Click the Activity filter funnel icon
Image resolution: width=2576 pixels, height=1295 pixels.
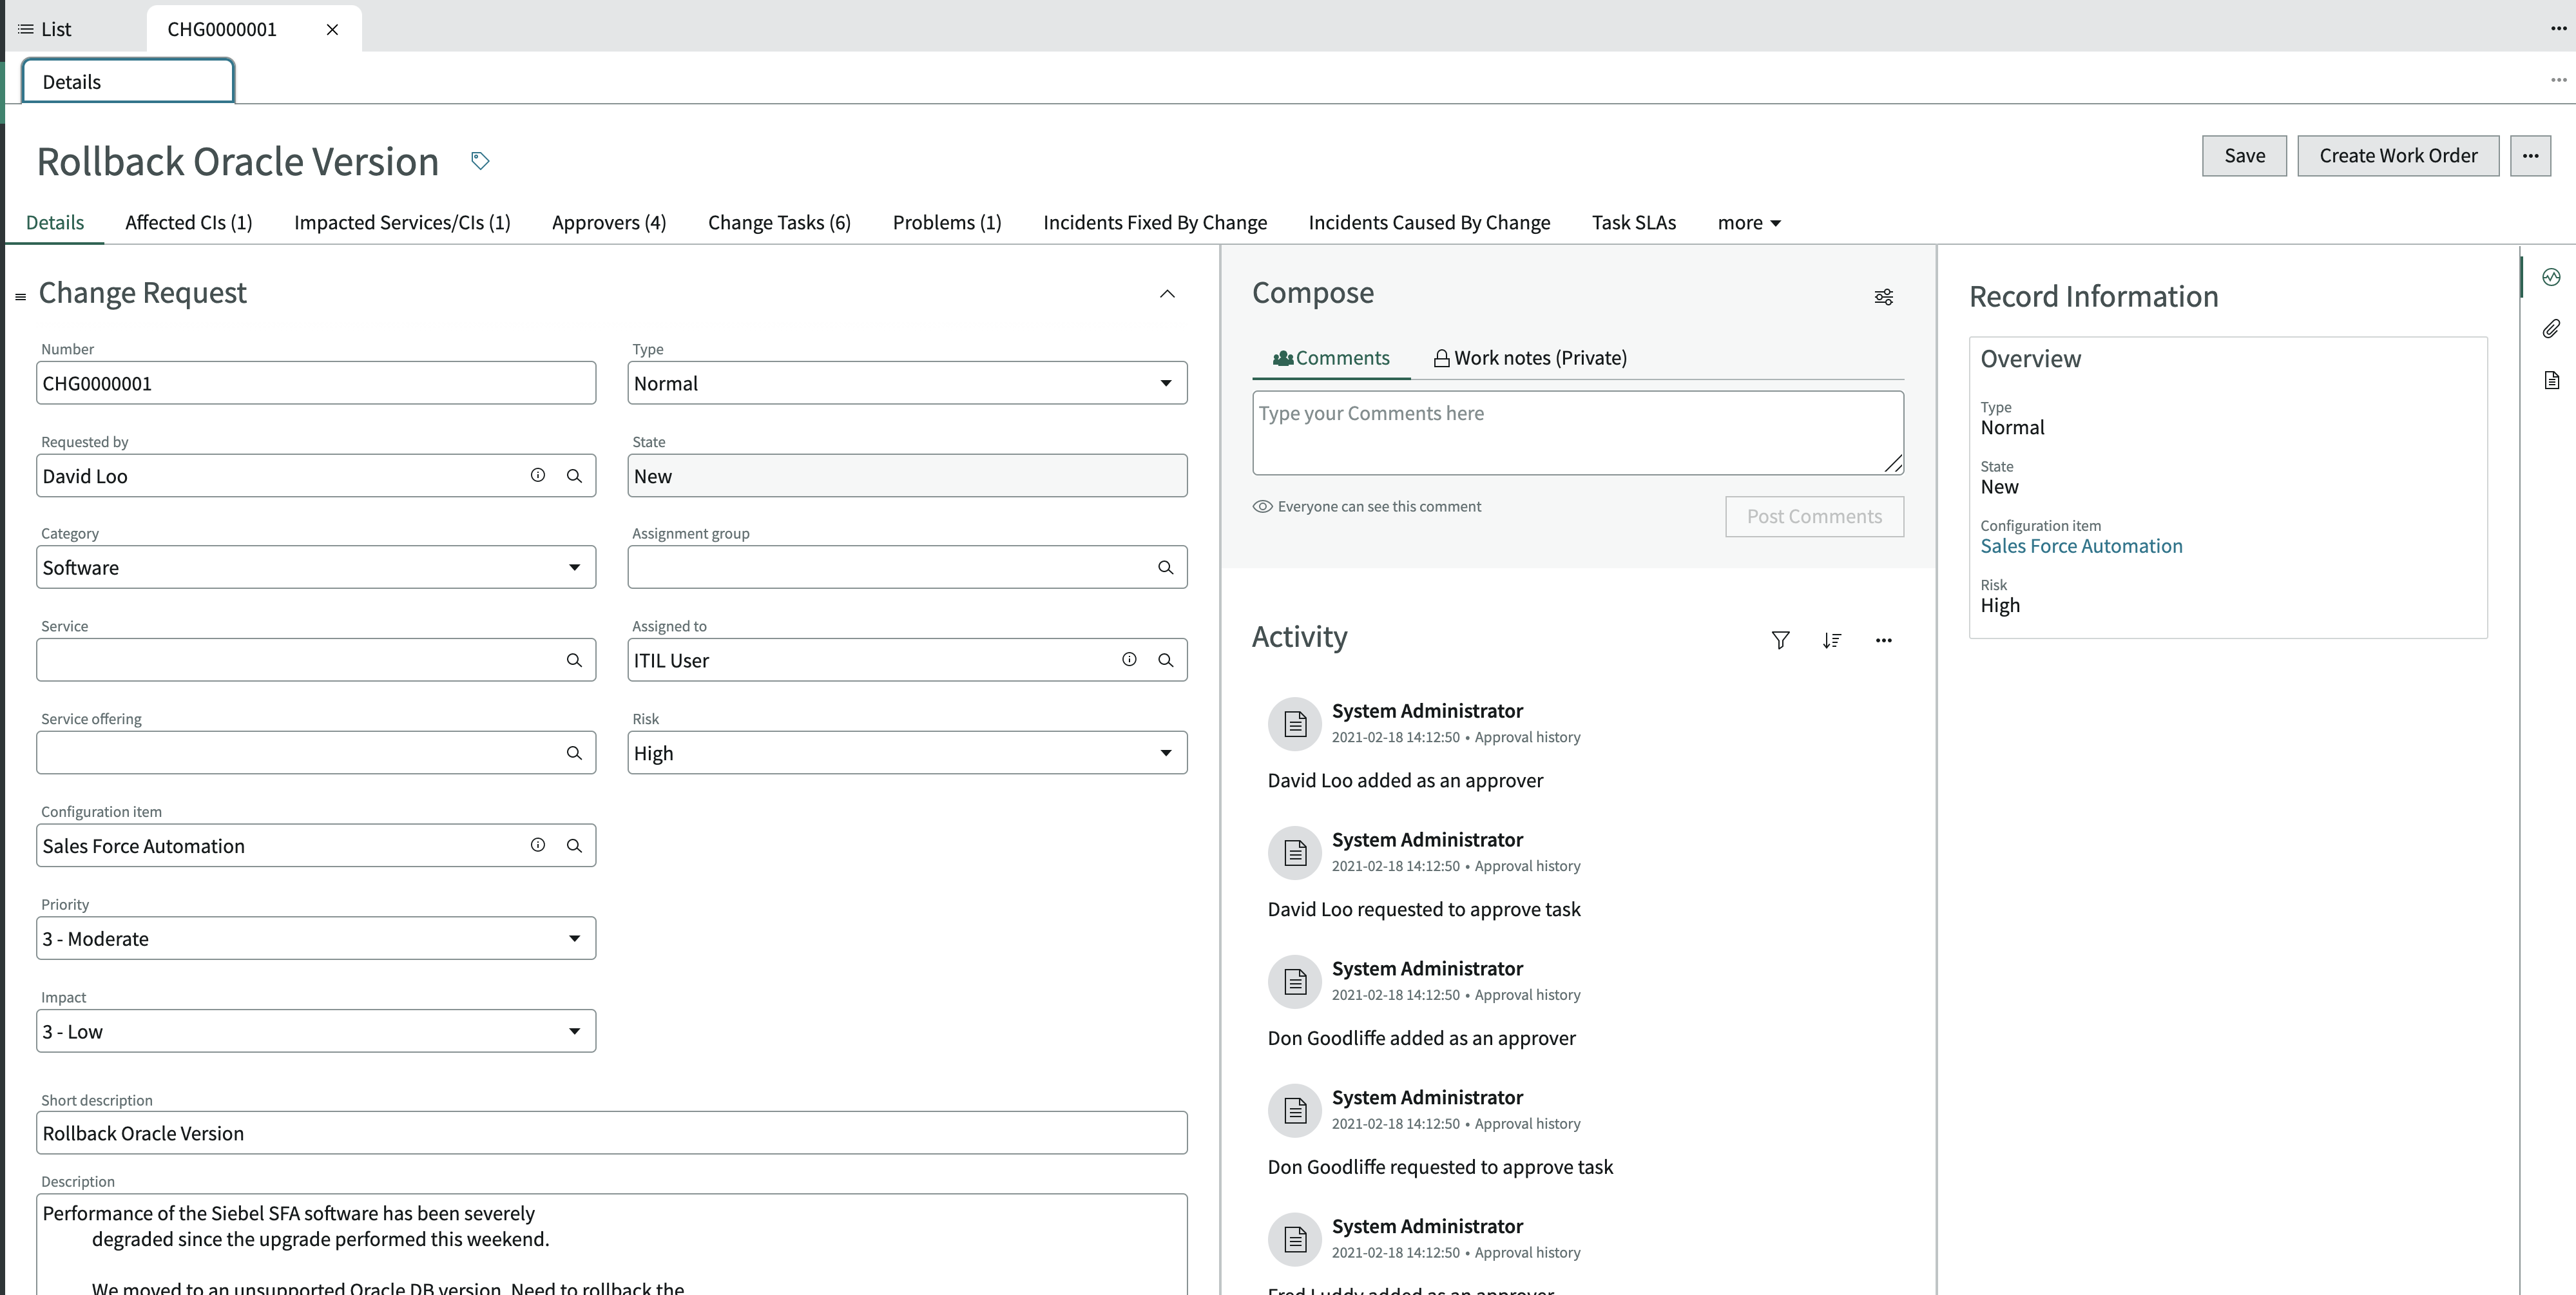[1780, 640]
